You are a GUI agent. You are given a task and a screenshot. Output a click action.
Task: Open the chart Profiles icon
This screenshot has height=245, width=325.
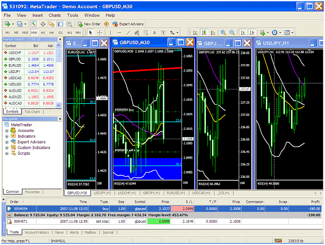point(19,24)
